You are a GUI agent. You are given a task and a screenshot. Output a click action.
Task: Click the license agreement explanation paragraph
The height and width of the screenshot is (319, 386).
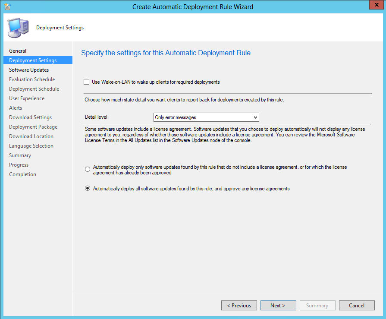coord(225,135)
